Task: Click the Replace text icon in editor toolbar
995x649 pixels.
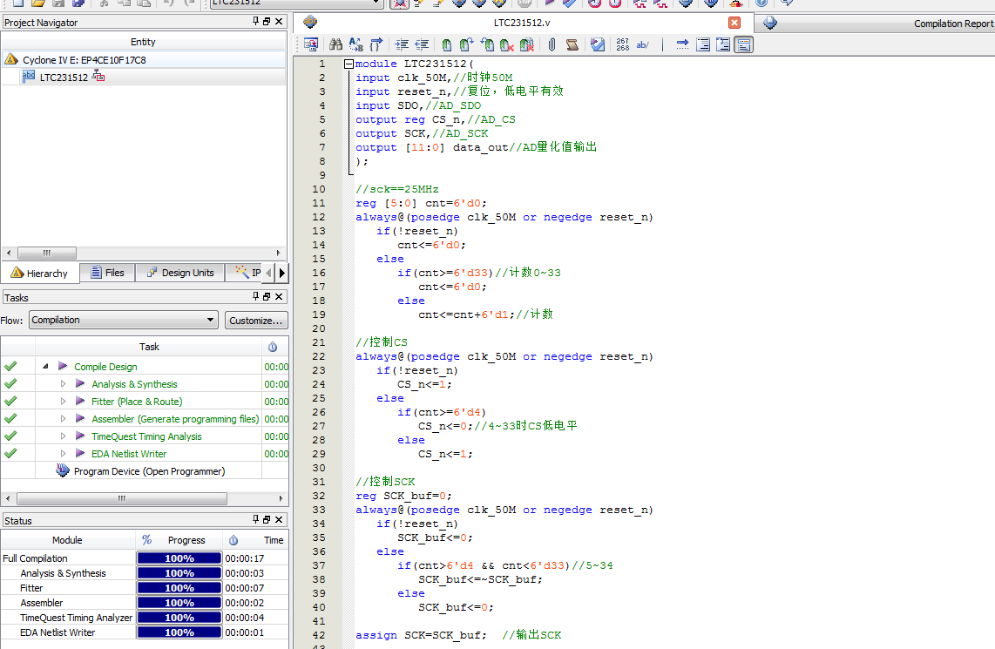Action: point(355,45)
